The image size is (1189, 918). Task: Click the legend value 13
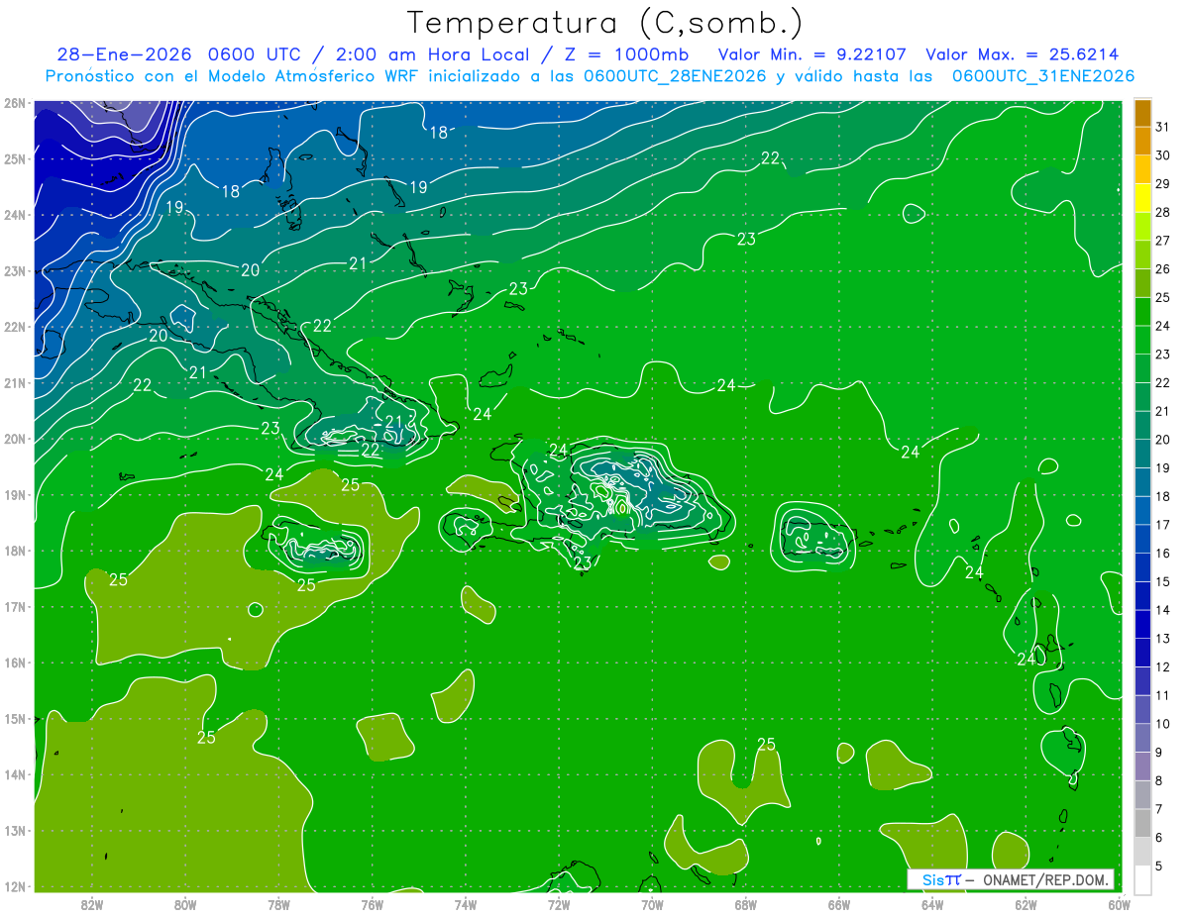pos(1162,639)
